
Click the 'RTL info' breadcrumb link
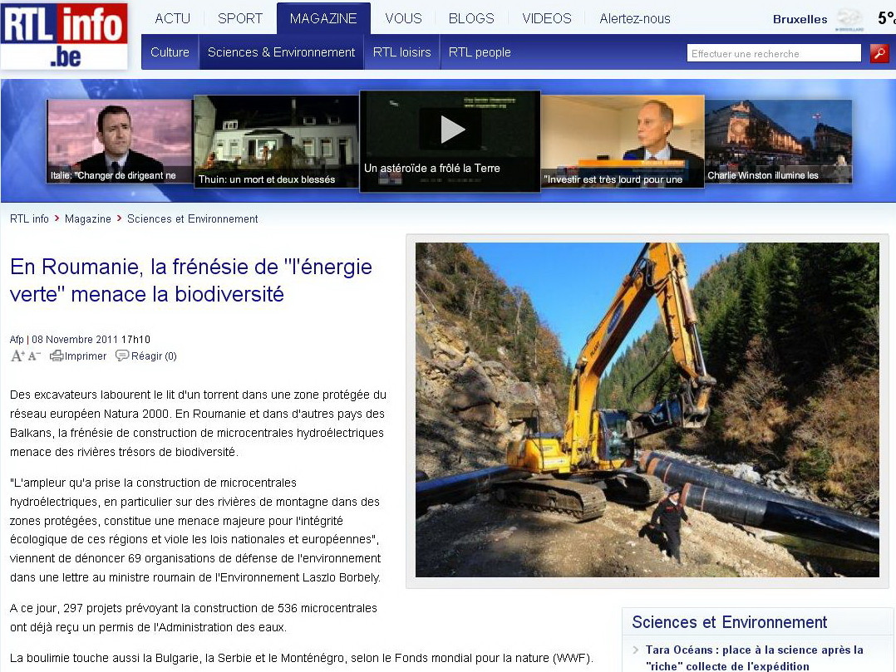pos(29,218)
